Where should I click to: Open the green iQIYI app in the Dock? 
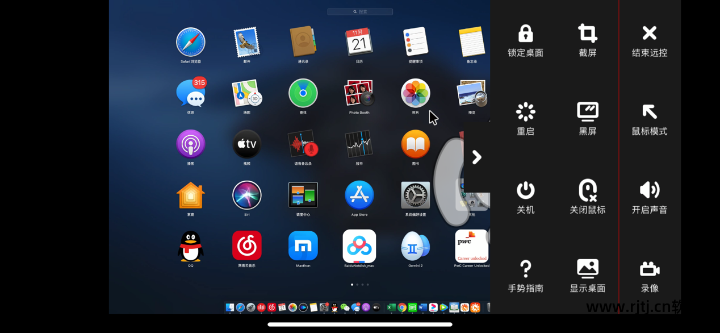412,307
